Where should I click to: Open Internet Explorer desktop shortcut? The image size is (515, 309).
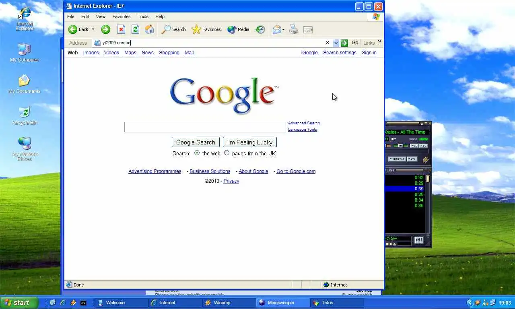click(x=25, y=18)
